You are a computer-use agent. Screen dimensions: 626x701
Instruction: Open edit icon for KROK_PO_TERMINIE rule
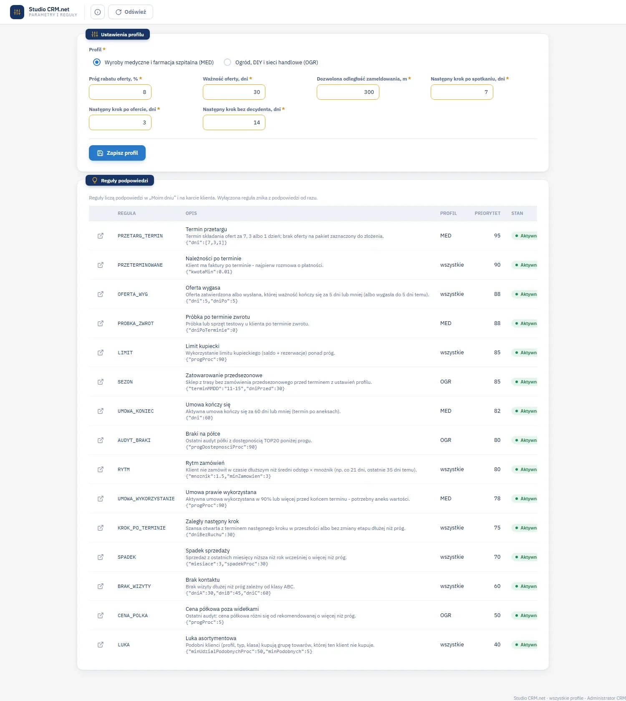(x=101, y=528)
